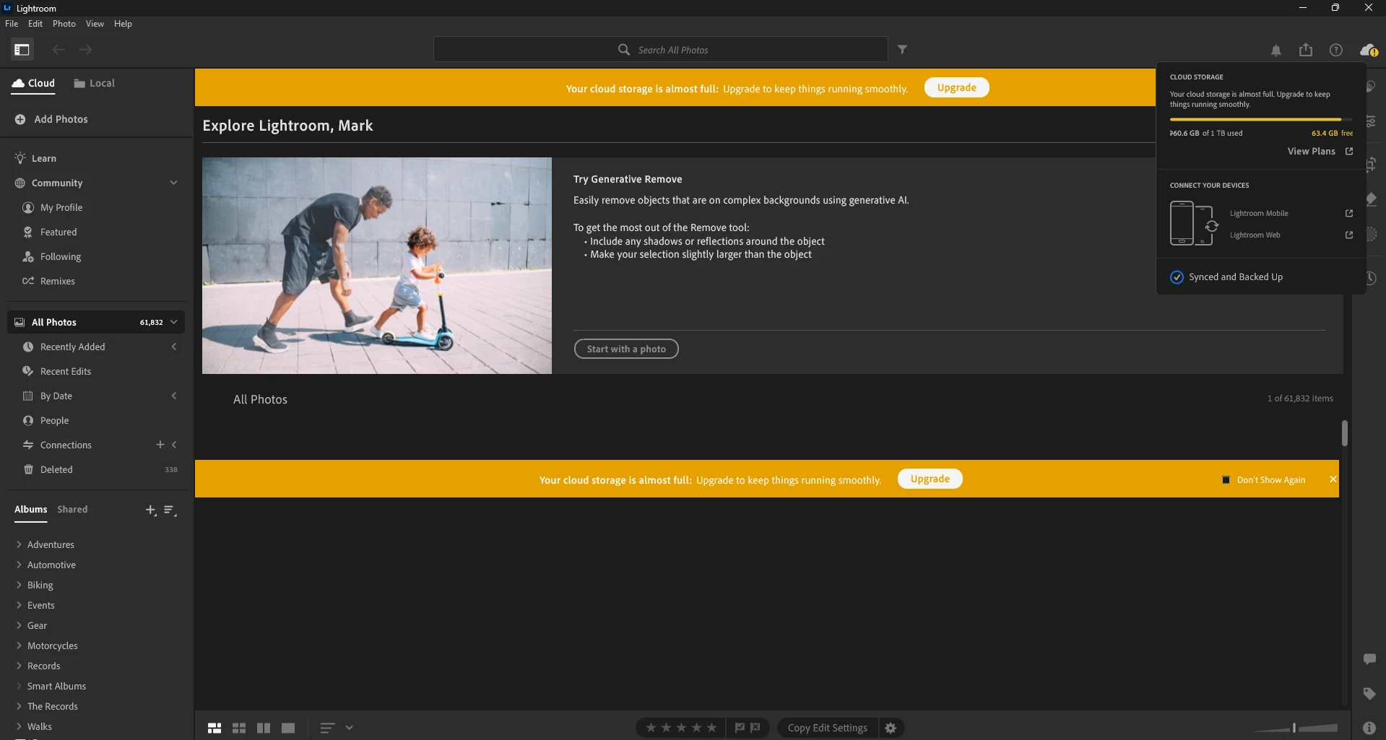This screenshot has width=1386, height=740.
Task: Click the share/export icon
Action: click(x=1306, y=50)
